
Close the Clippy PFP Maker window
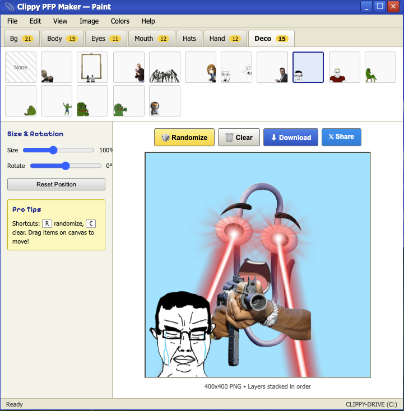393,7
